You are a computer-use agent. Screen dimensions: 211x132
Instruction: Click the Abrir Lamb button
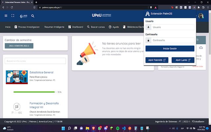click(x=183, y=60)
